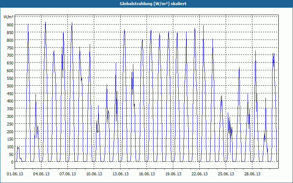
Task: Select the 650 value on the y-axis
Action: coord(10,63)
